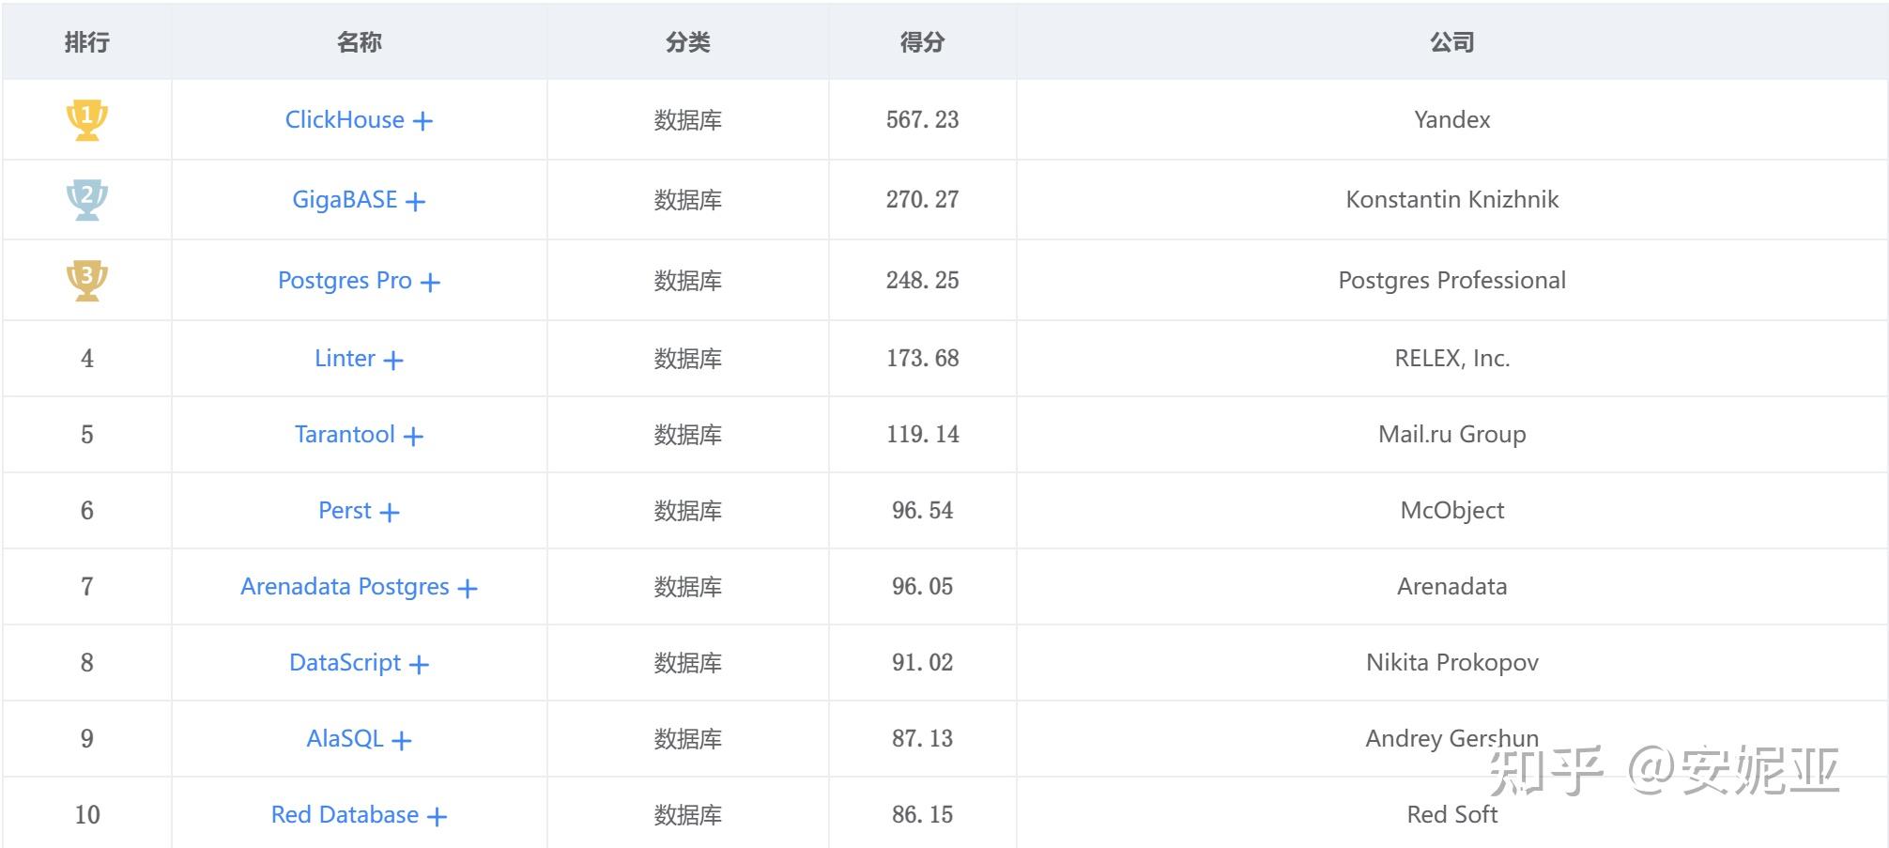Screen dimensions: 1889x848
Task: Click the plus icon next to DataScript
Action: point(419,664)
